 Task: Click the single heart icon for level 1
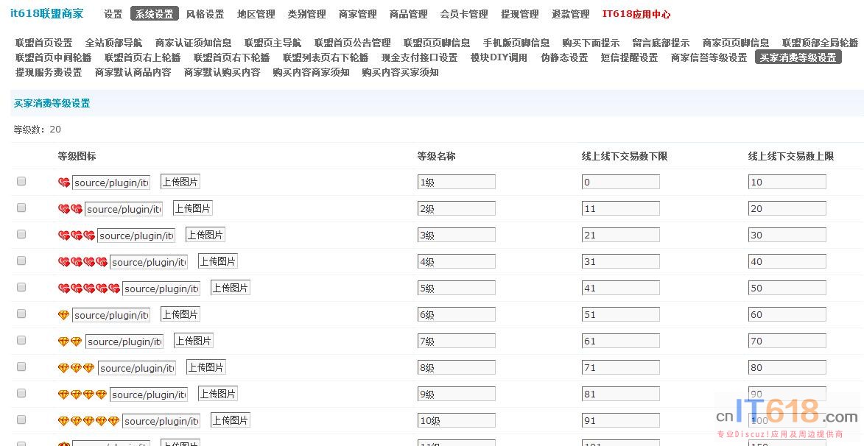pos(64,183)
